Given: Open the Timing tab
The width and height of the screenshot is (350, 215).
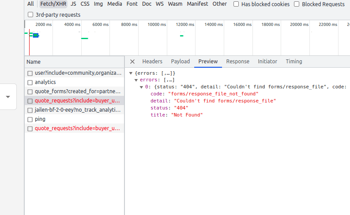Looking at the screenshot, I should click(294, 62).
